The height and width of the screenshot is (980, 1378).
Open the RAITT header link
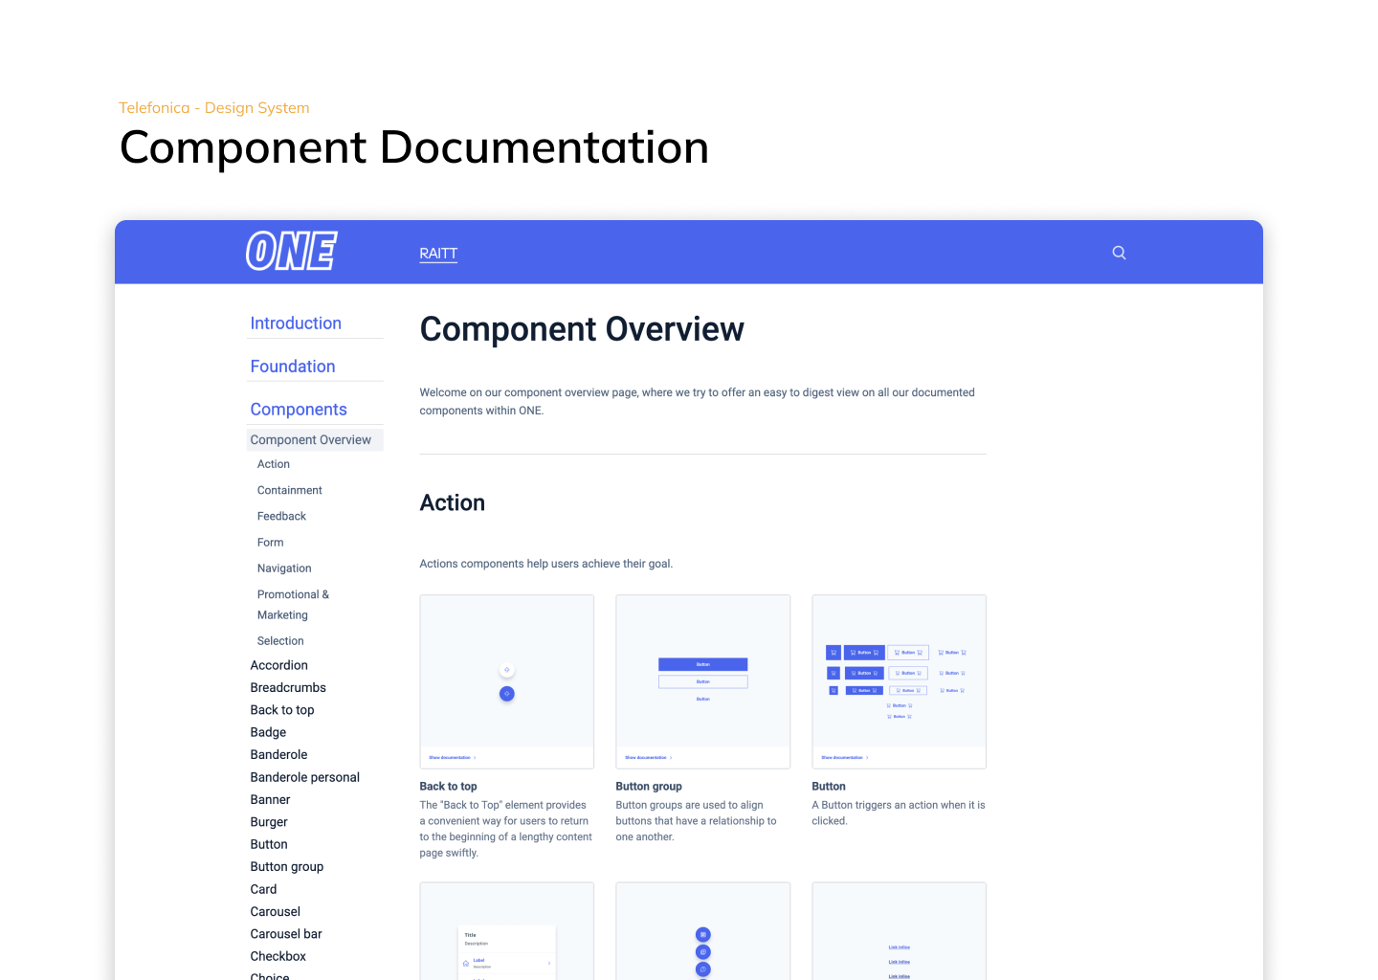tap(438, 254)
